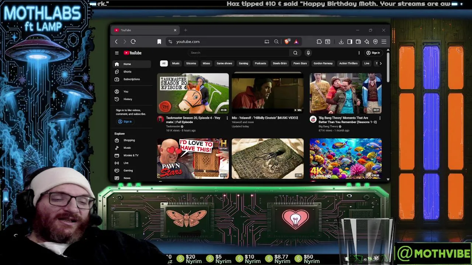This screenshot has height=265, width=472.
Task: Select the Gaming filter chip
Action: coord(243,63)
